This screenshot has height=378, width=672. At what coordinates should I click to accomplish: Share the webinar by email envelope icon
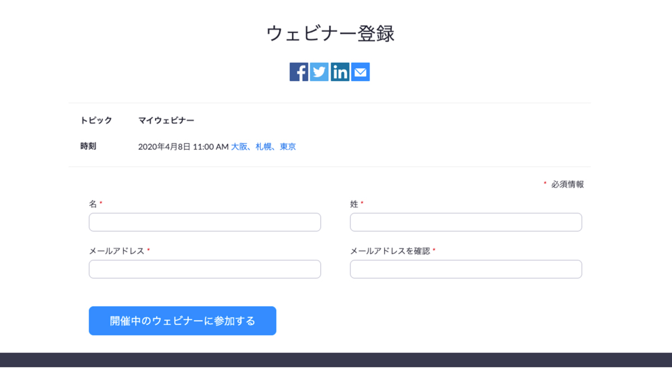(x=361, y=72)
